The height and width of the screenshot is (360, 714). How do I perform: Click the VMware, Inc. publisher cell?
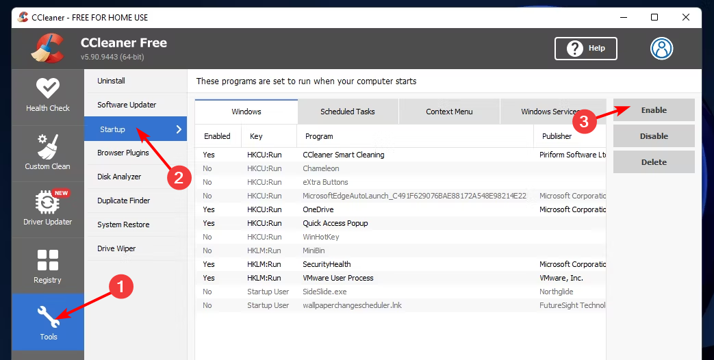(561, 278)
